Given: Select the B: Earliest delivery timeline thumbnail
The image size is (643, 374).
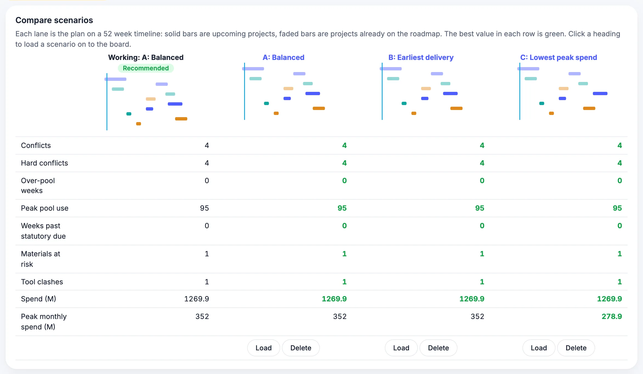Looking at the screenshot, I should [x=421, y=91].
